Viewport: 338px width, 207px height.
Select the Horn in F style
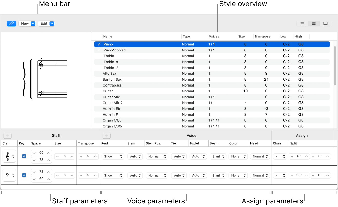click(x=212, y=115)
